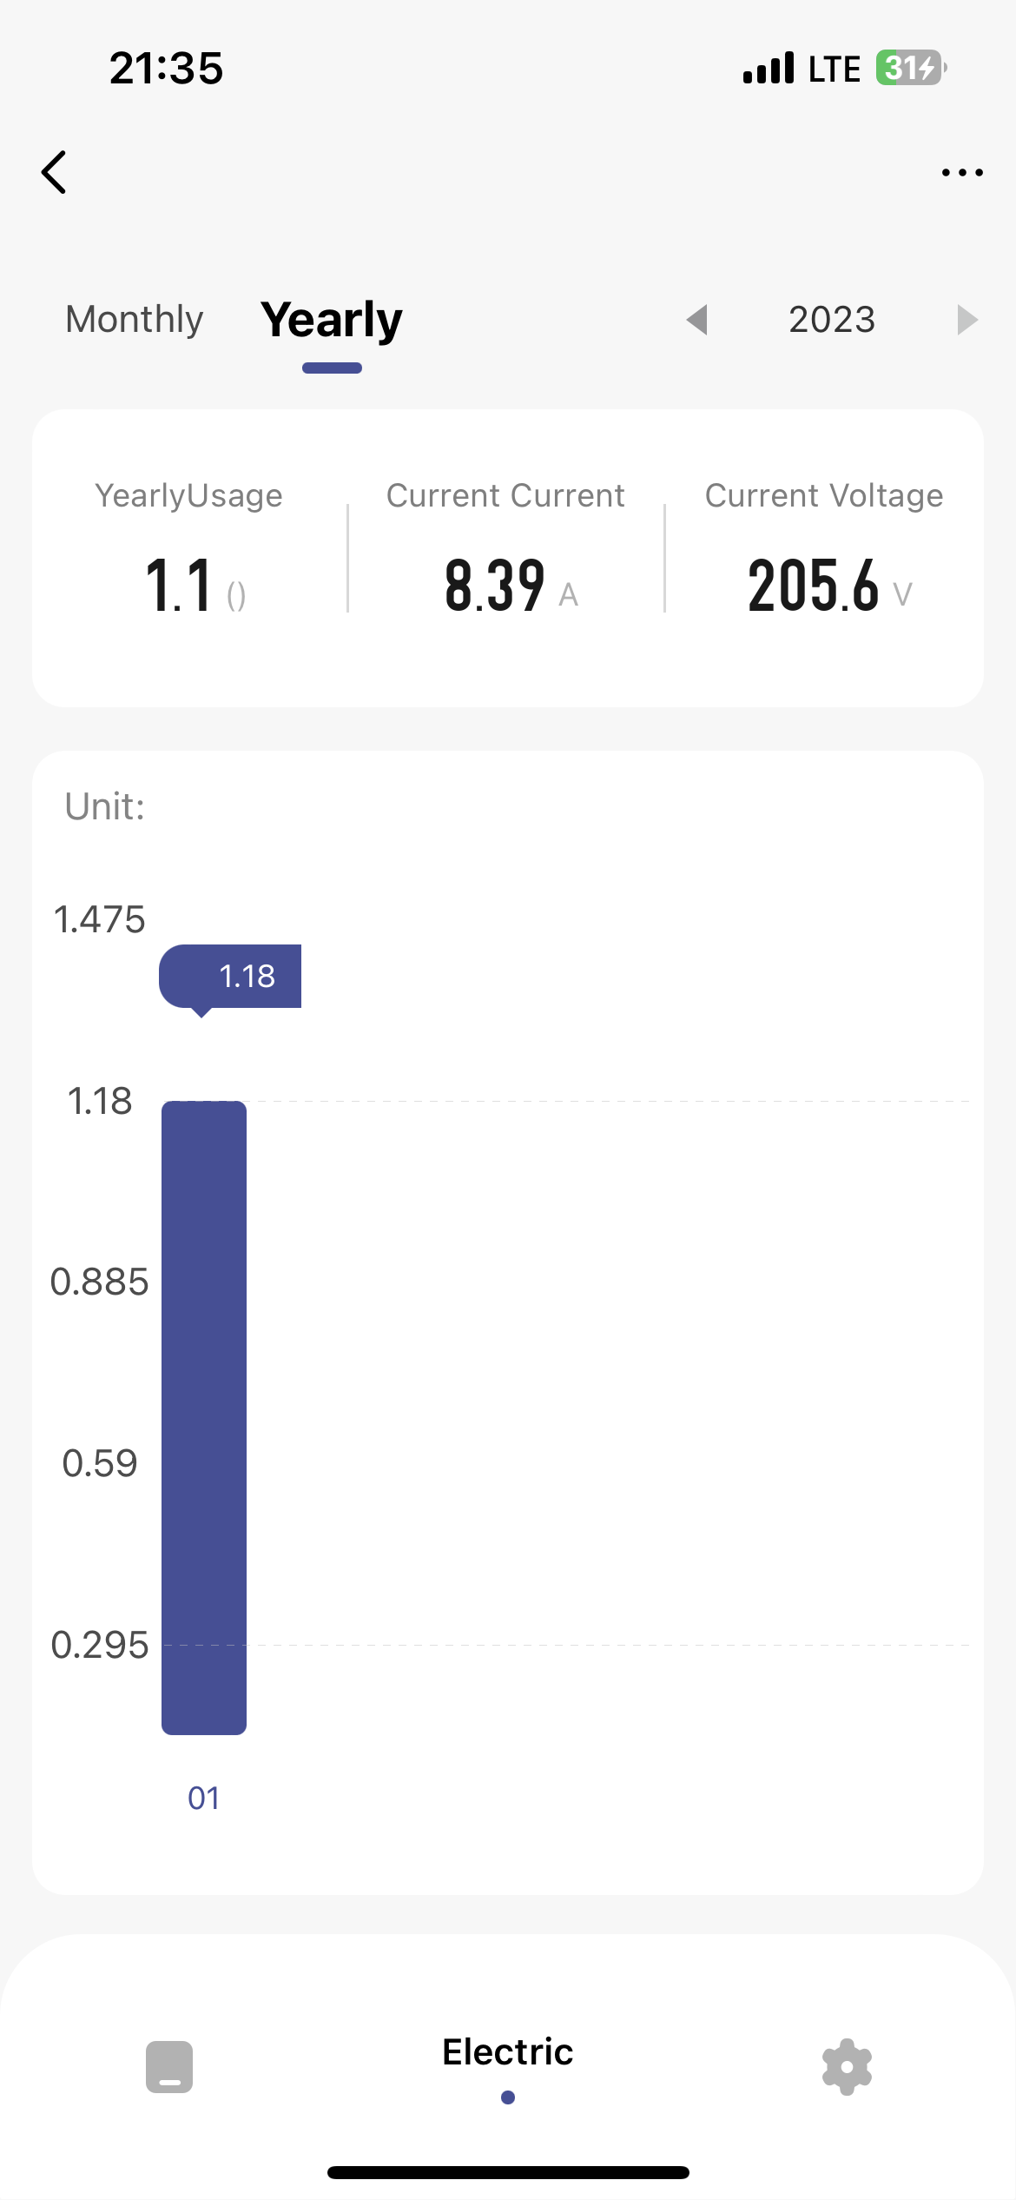Advance to next year with right arrow
The image size is (1016, 2200).
click(x=967, y=320)
